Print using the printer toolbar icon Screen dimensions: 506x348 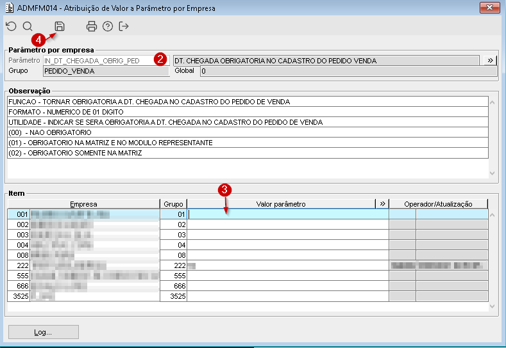coord(92,26)
